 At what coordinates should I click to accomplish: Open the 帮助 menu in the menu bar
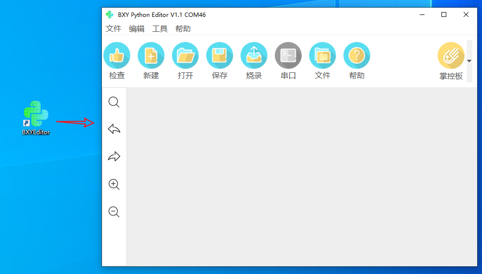click(183, 28)
